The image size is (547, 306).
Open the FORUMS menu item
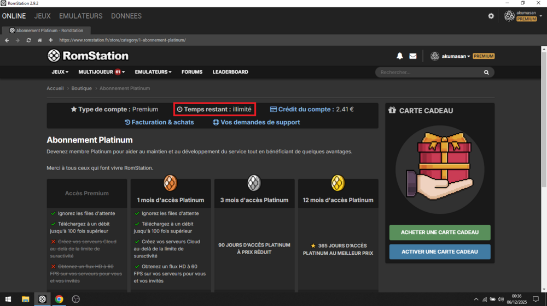coord(192,72)
